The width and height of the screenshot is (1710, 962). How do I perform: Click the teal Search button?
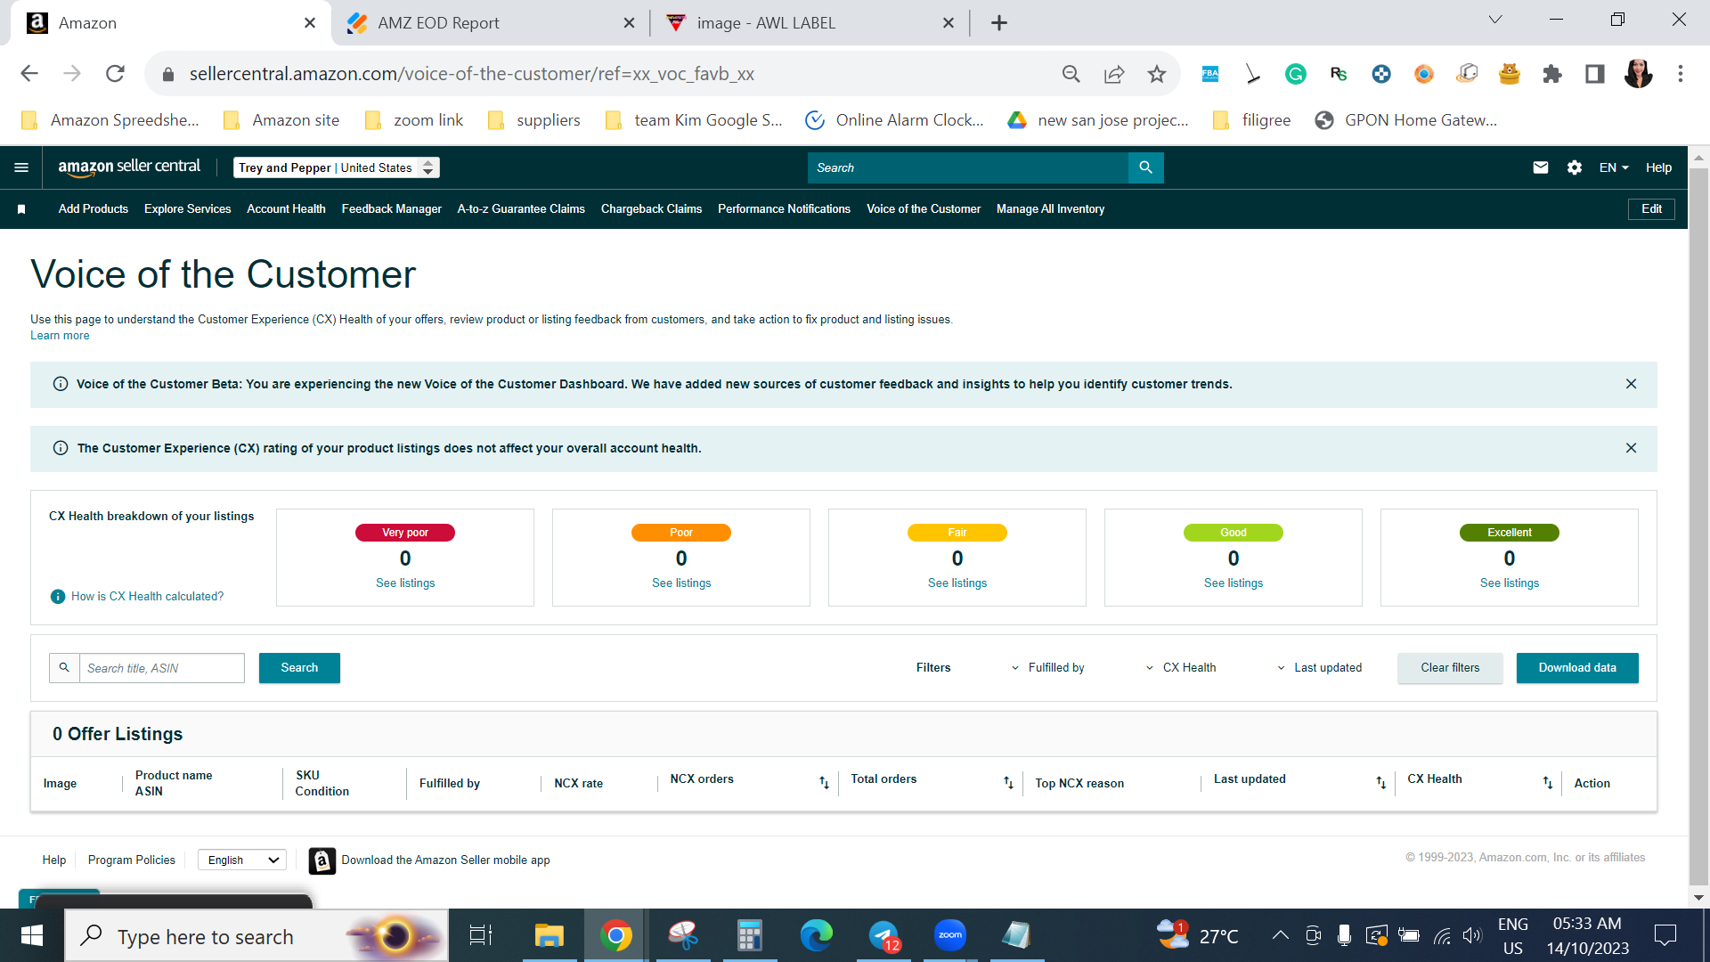point(299,668)
